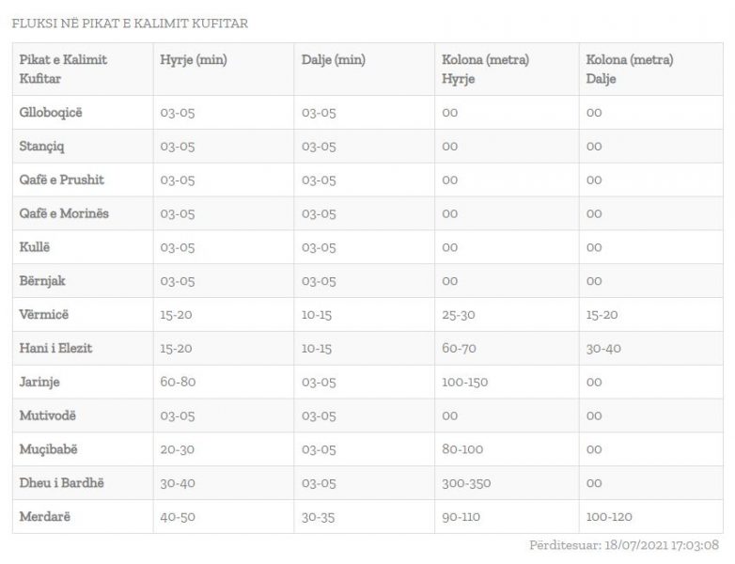Viewport: 735px width, 564px height.
Task: Select the Kullë border crossing name
Action: click(x=34, y=247)
